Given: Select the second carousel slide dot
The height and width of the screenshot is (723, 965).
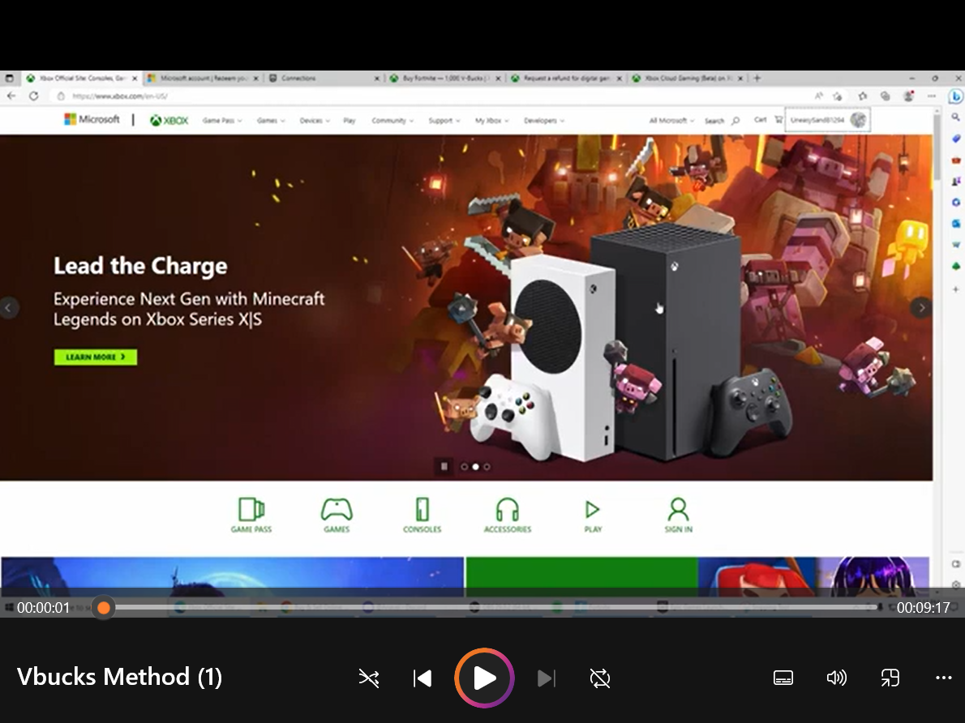Looking at the screenshot, I should point(475,467).
